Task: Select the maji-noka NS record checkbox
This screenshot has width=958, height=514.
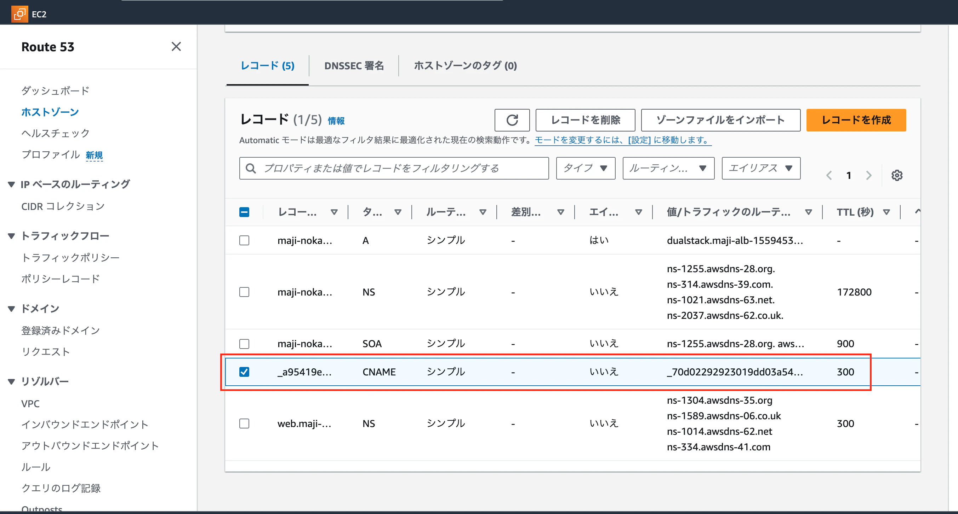Action: pyautogui.click(x=244, y=292)
